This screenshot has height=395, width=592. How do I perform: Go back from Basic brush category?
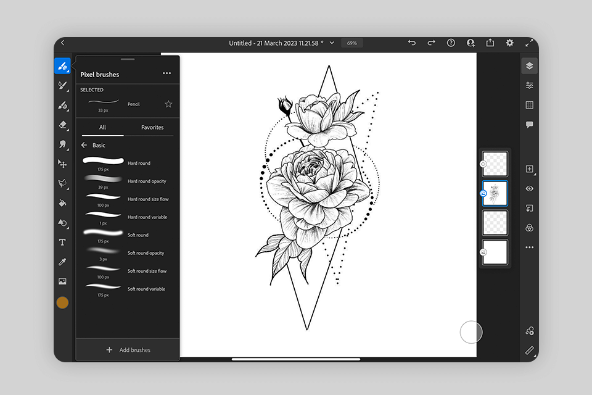coord(84,145)
